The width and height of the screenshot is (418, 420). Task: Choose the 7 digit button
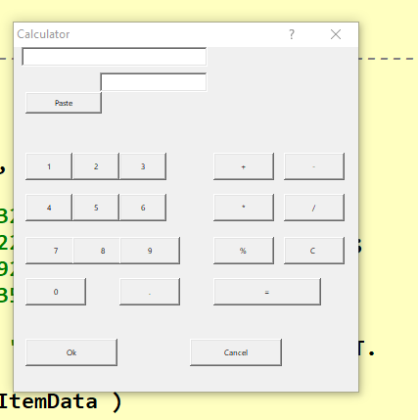[x=50, y=251]
